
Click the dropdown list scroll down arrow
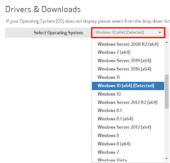pyautogui.click(x=167, y=159)
